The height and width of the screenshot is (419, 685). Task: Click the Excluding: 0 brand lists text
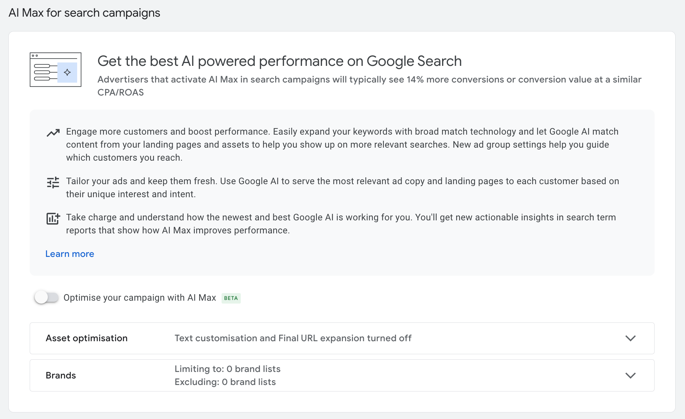click(225, 382)
